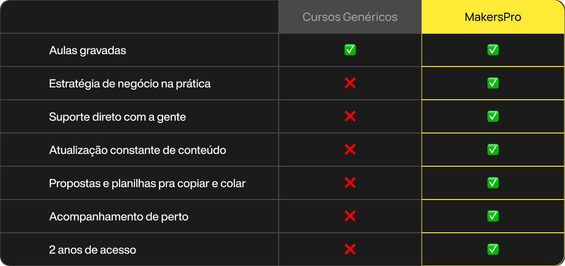Screen dimensions: 565x266
Task: Select the Aulas gravadas row label
Action: (x=88, y=51)
